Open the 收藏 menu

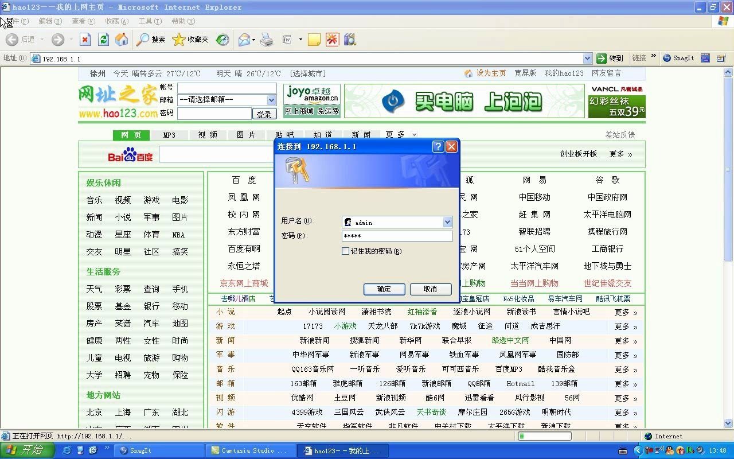coord(116,21)
